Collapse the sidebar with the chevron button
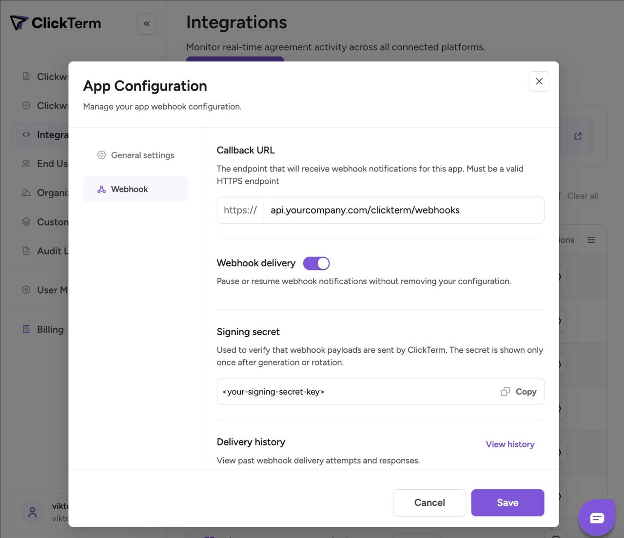 pos(146,23)
